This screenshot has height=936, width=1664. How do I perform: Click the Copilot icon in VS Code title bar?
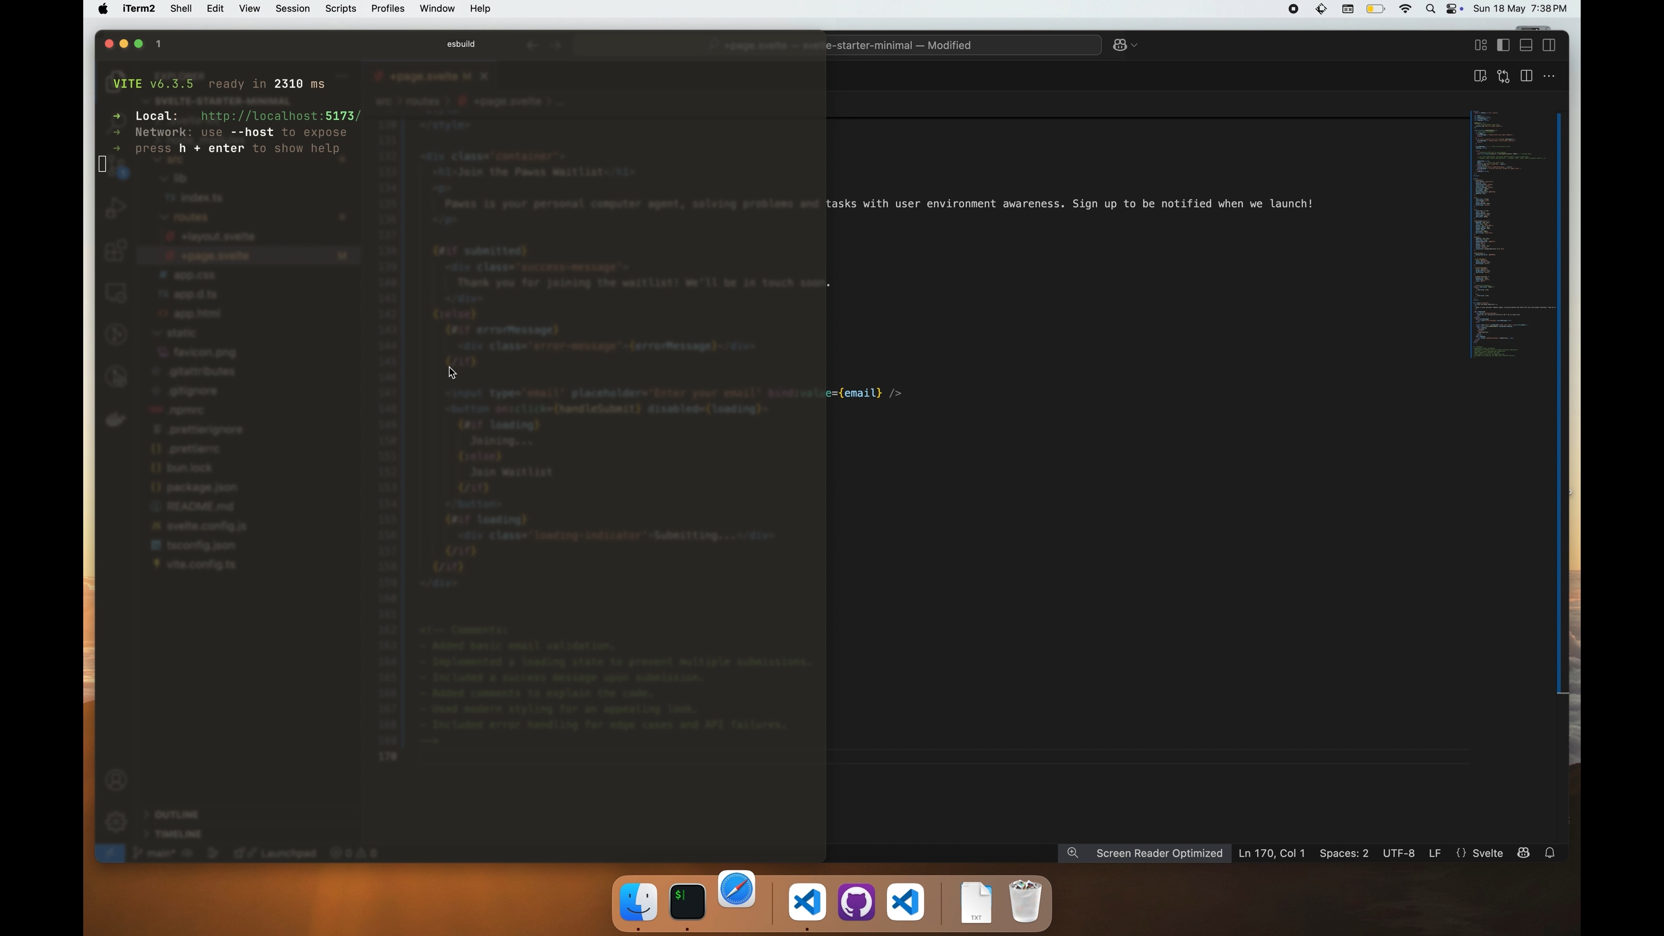coord(1120,45)
